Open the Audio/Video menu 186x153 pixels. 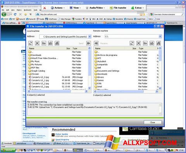[x=95, y=8]
